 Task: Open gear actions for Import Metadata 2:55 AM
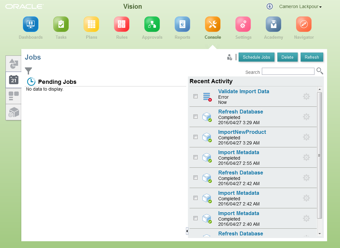click(x=306, y=157)
